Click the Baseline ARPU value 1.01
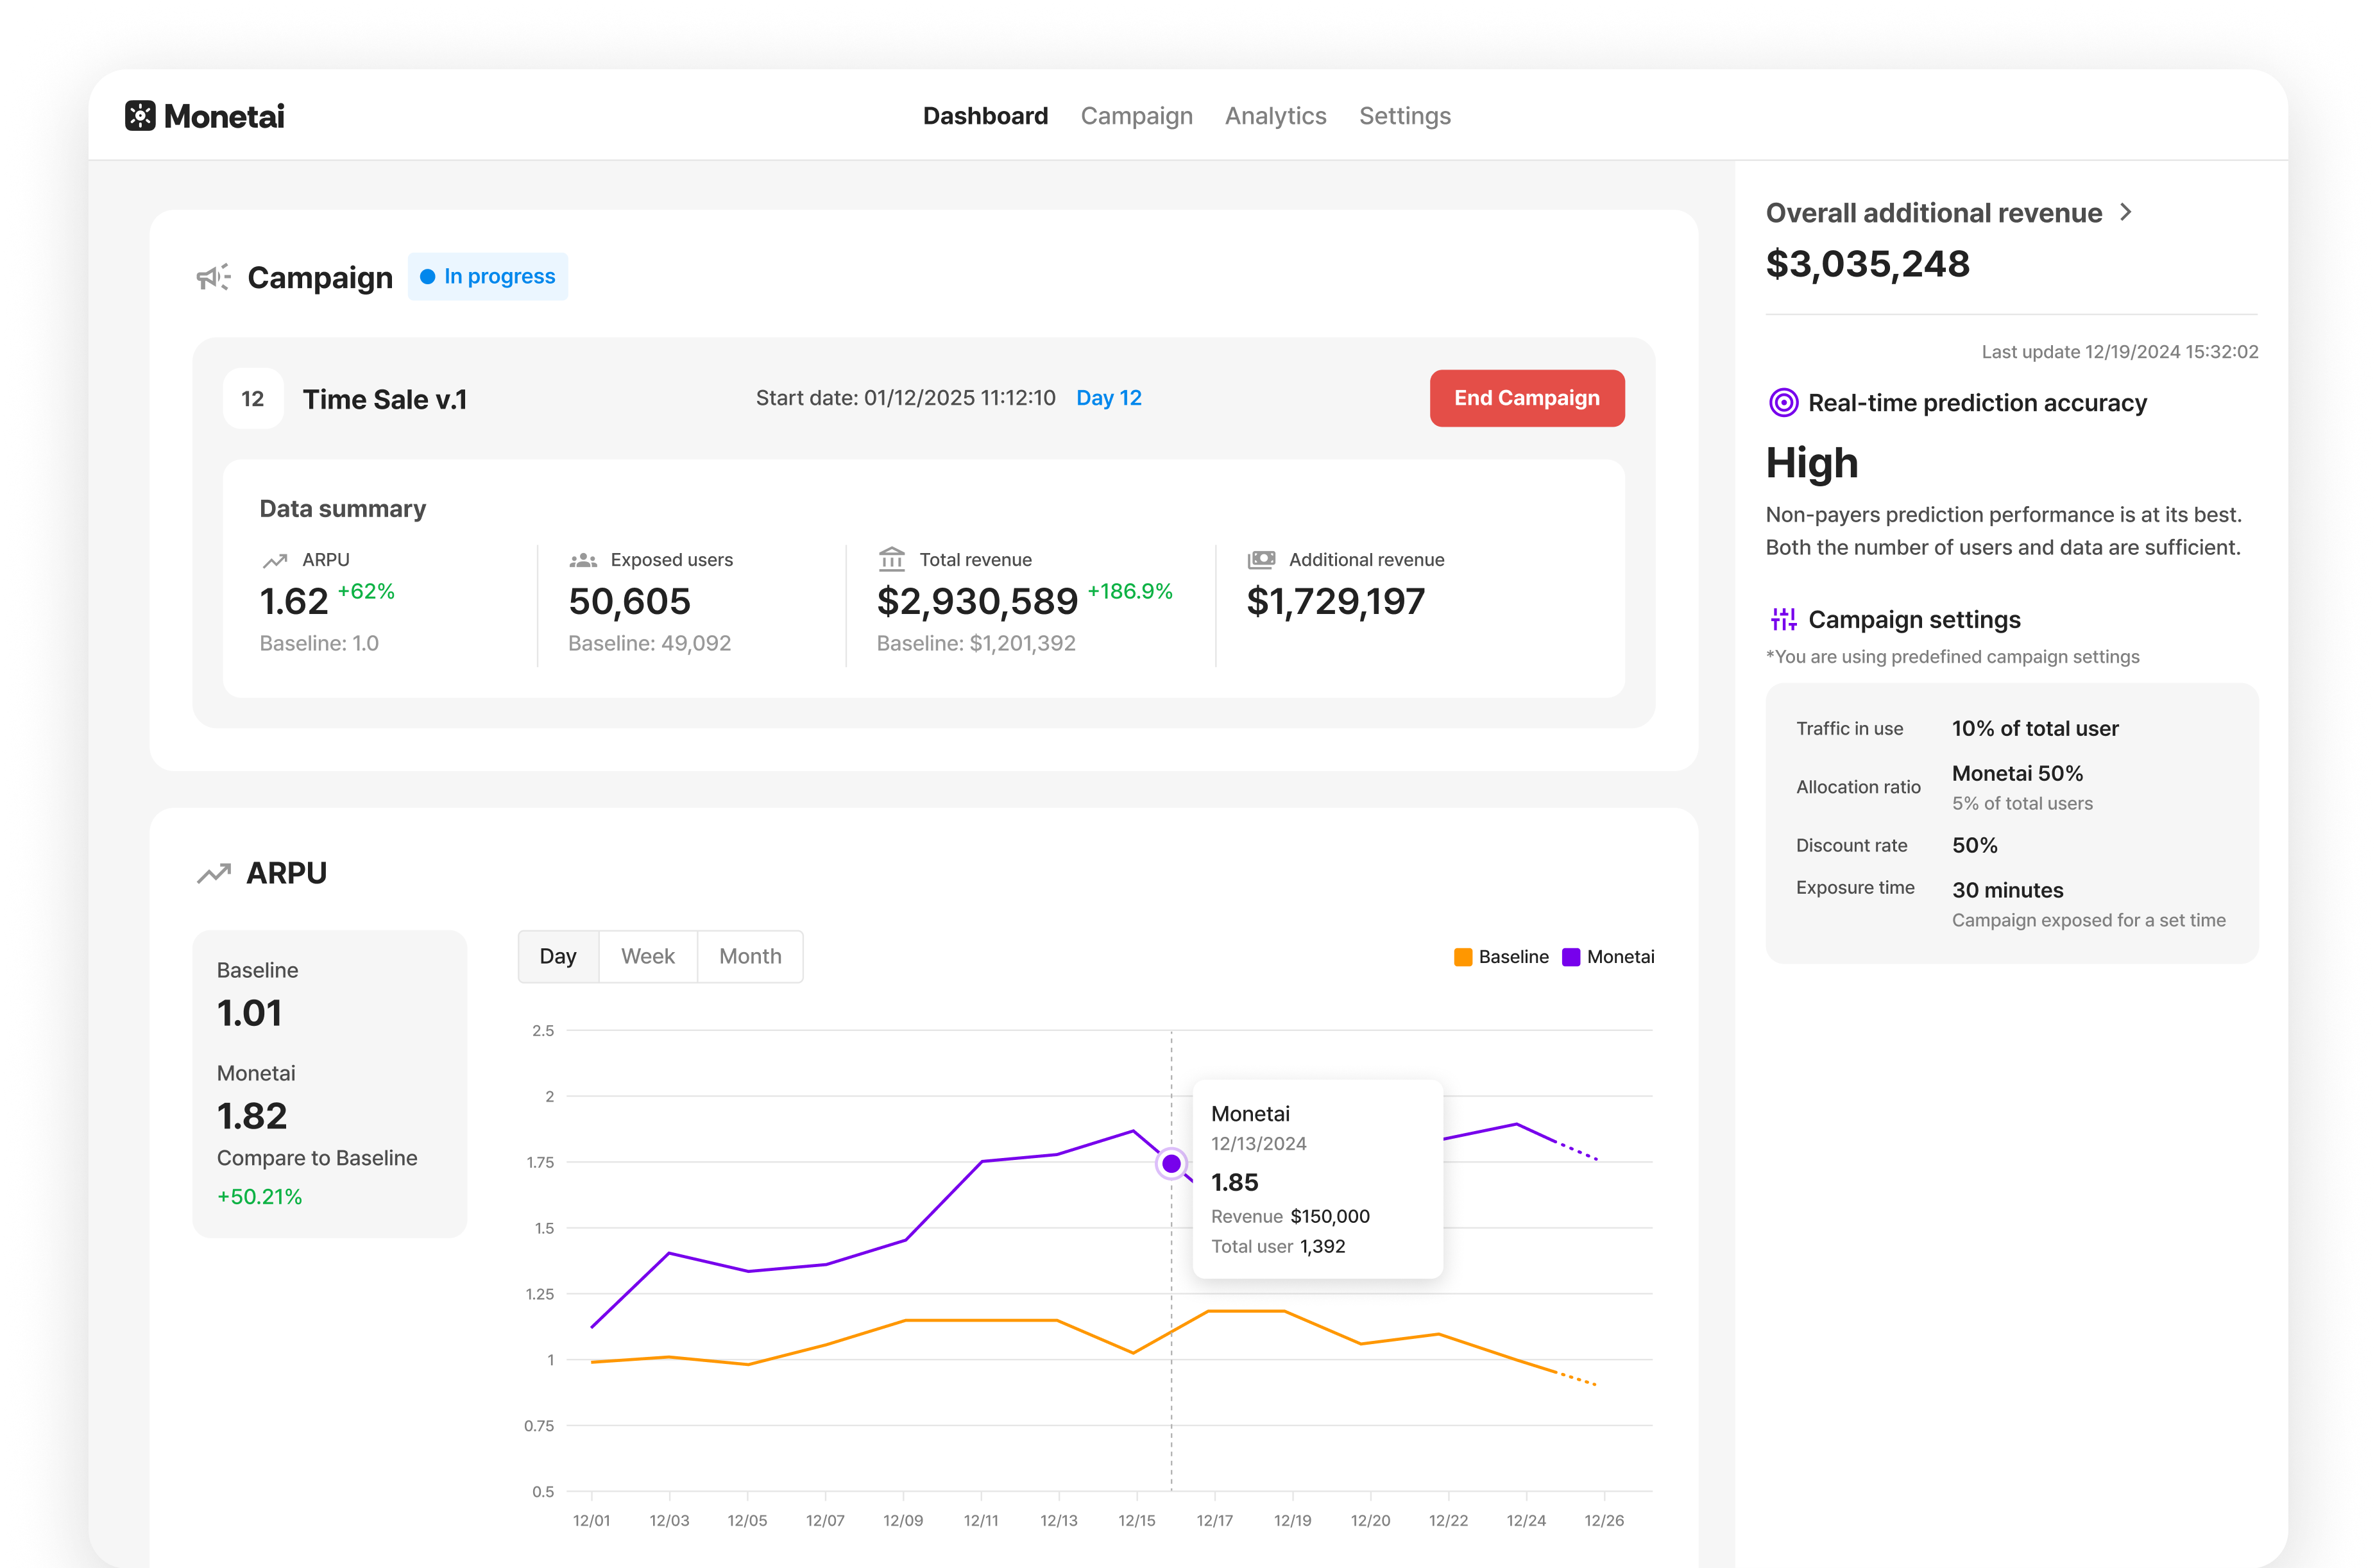2375x1568 pixels. point(249,1013)
